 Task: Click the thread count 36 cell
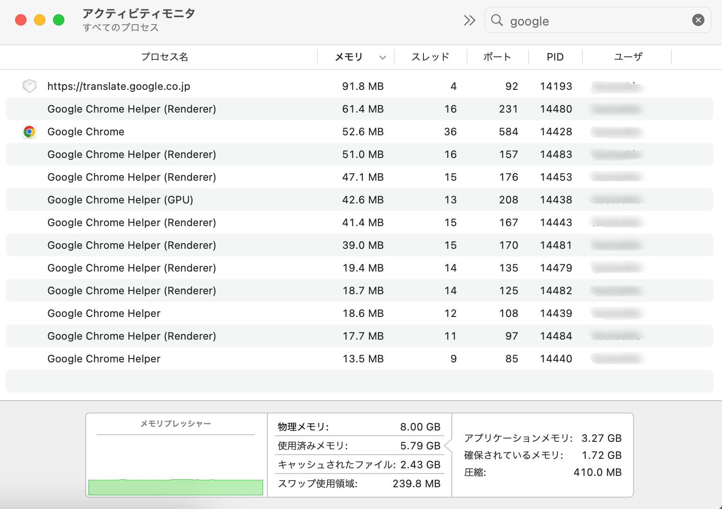450,132
